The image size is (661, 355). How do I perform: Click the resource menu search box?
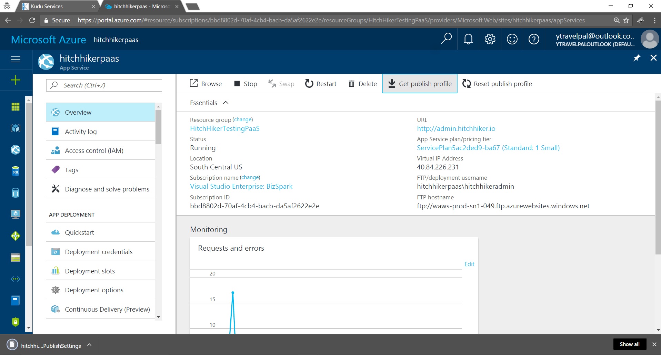coord(104,85)
